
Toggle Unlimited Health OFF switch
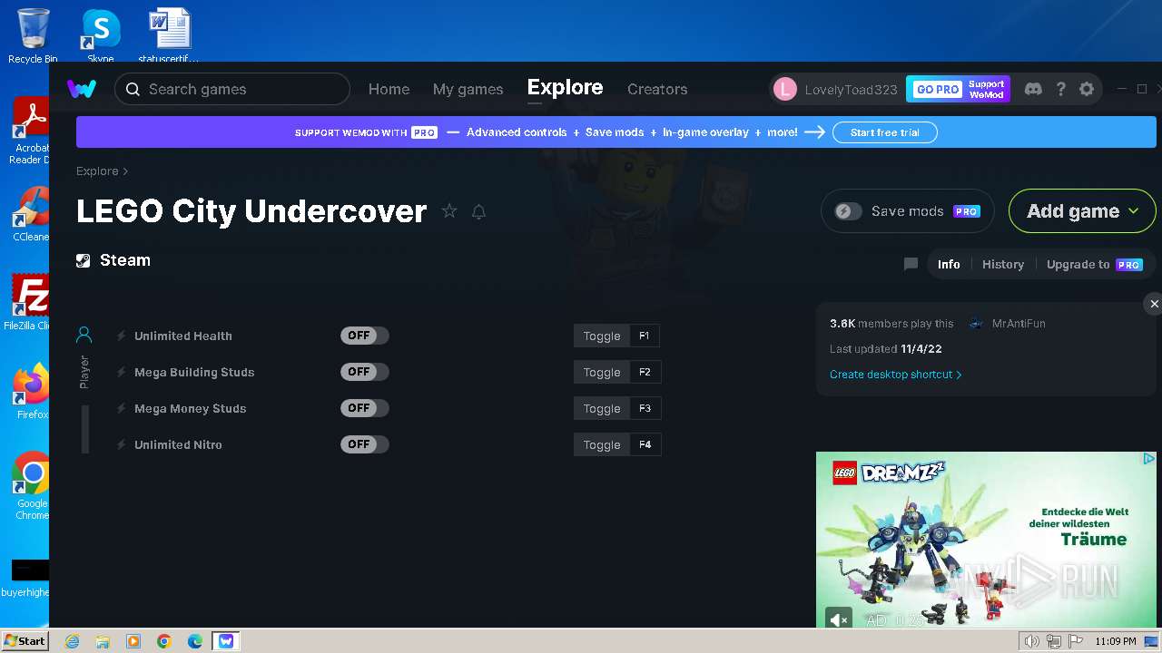point(365,336)
